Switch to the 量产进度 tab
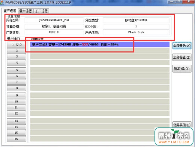 click(10, 11)
